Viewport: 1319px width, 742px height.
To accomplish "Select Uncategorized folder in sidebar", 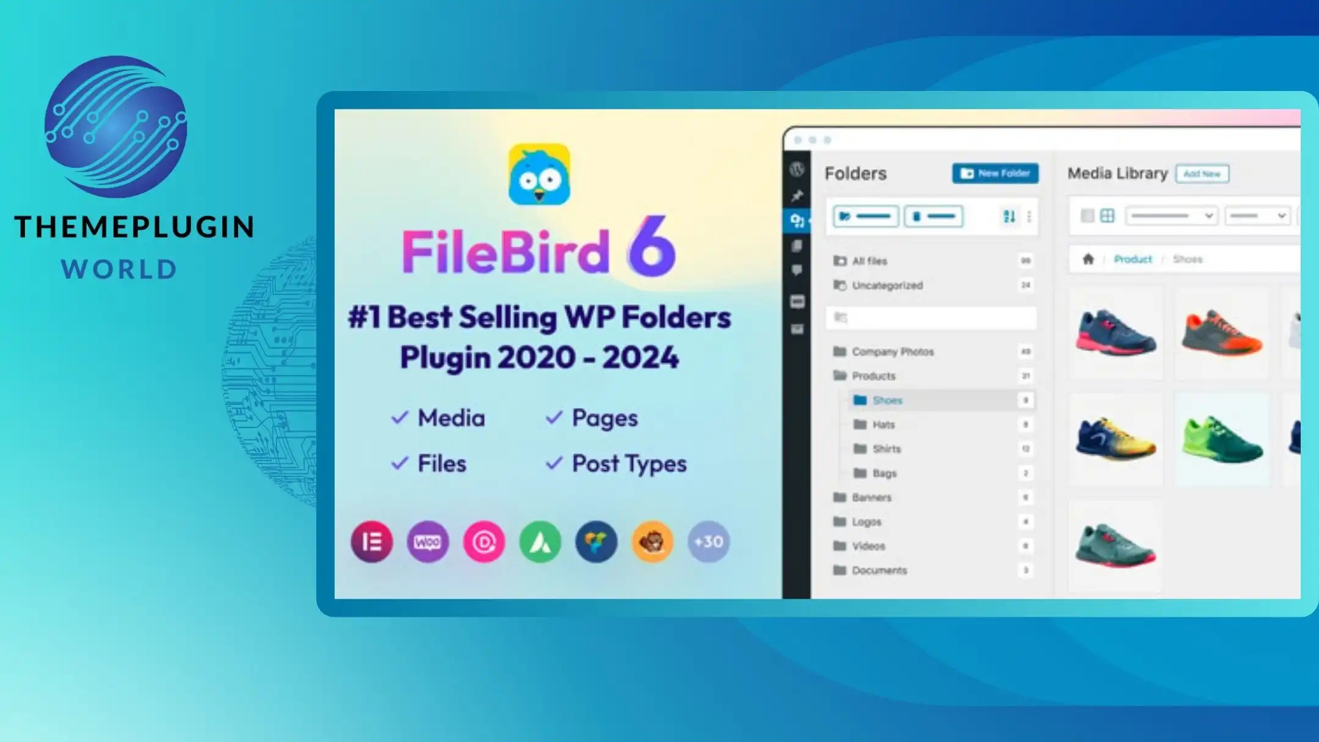I will (886, 285).
